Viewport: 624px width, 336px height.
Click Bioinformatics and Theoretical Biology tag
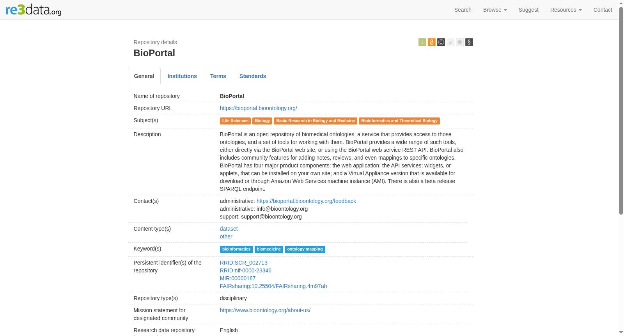coord(399,121)
